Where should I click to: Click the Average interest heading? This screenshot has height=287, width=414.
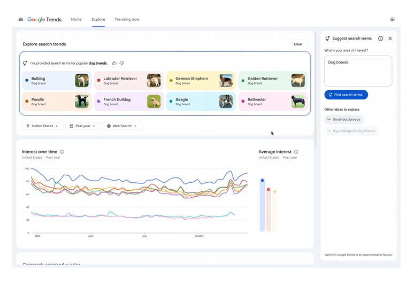(x=275, y=152)
